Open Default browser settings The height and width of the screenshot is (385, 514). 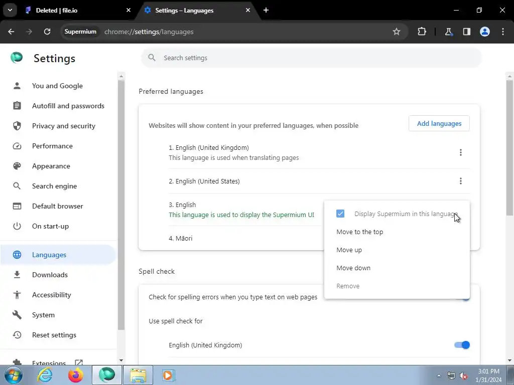coord(57,206)
